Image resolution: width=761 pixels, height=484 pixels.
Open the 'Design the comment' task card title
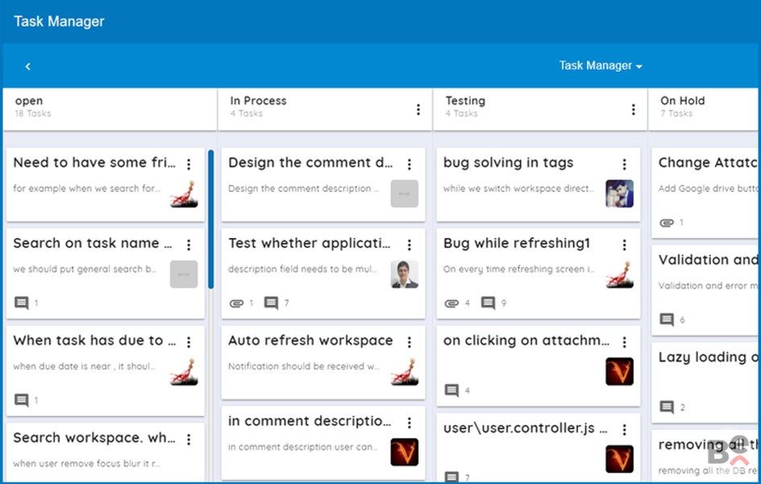pos(310,163)
